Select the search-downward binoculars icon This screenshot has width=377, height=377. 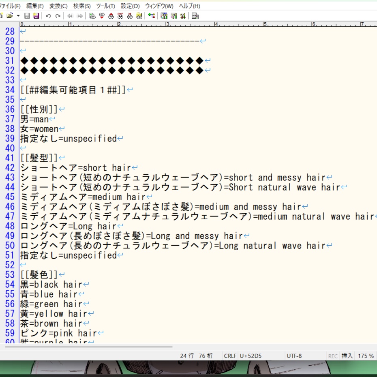tap(101, 16)
